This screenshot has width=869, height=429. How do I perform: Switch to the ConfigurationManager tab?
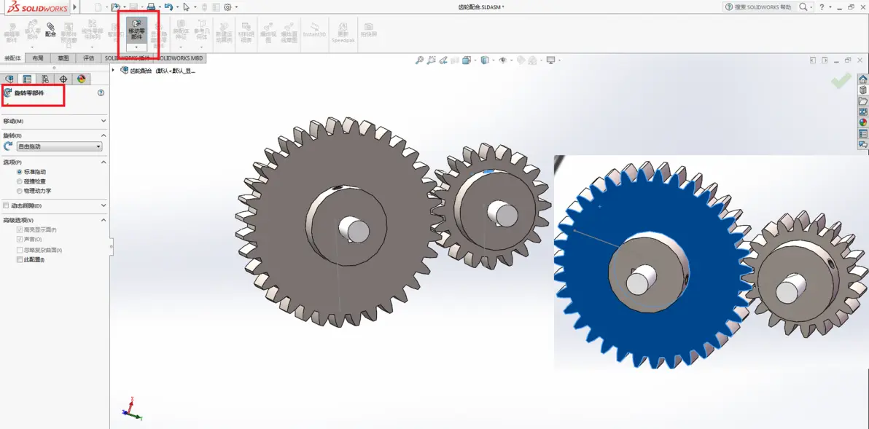[45, 79]
